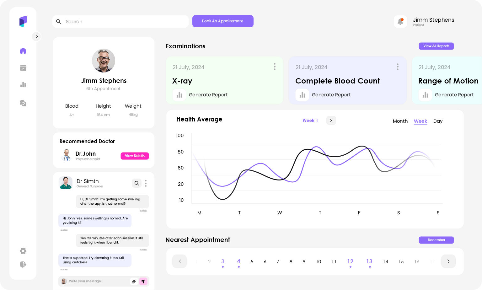Open settings gear in sidebar
The image size is (482, 290).
coord(23,251)
